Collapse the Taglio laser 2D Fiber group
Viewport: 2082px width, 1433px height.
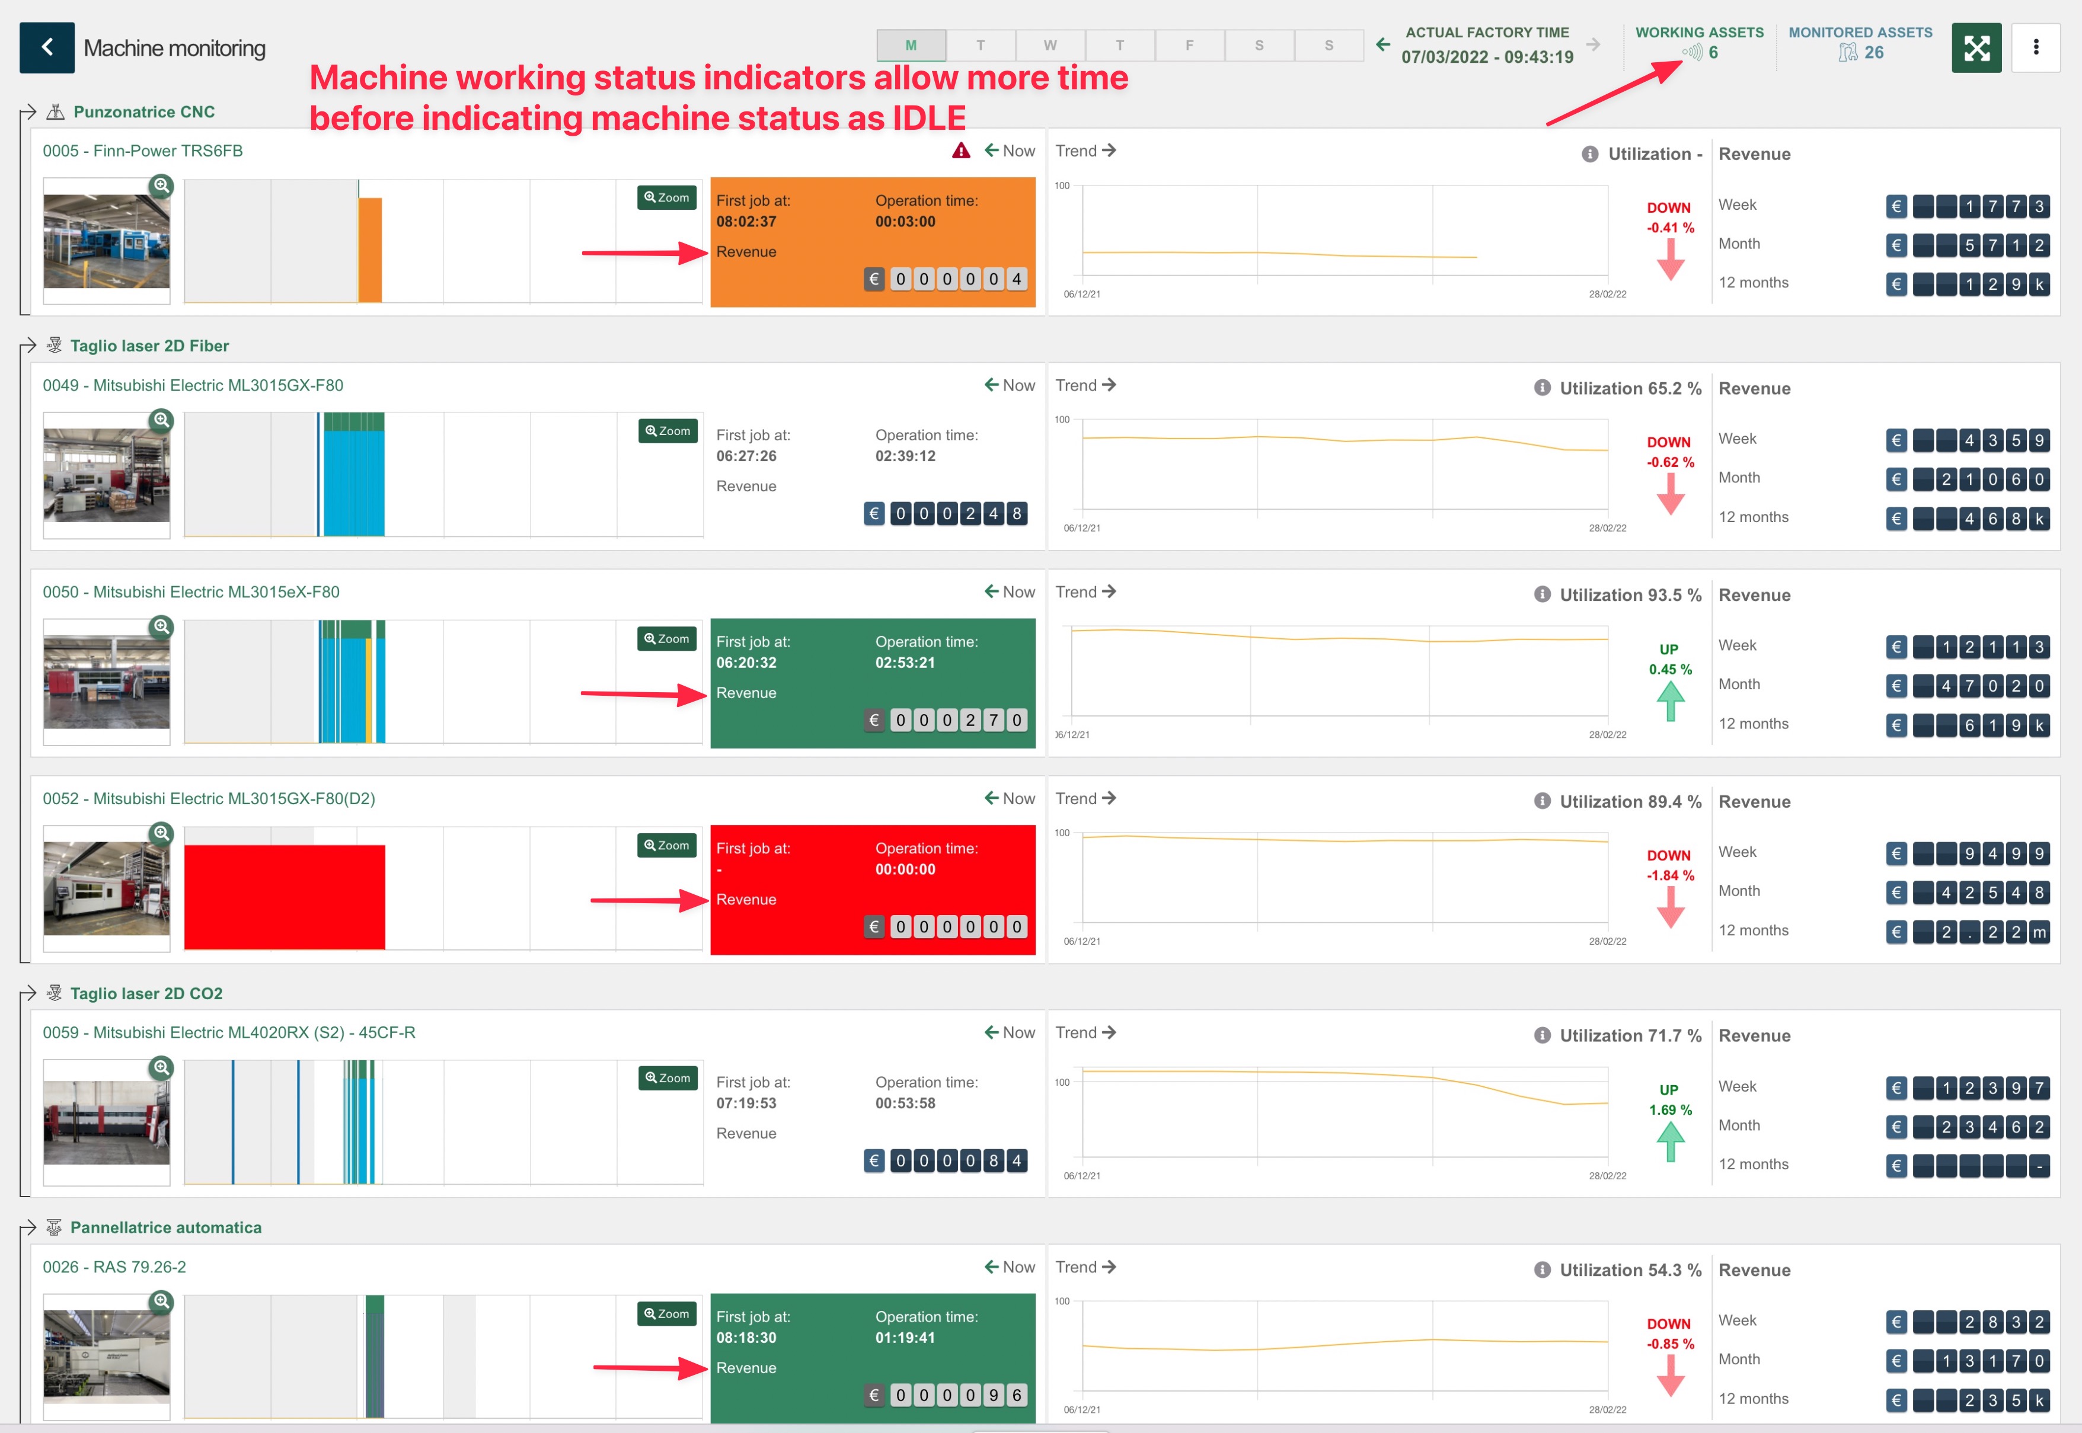(x=28, y=346)
